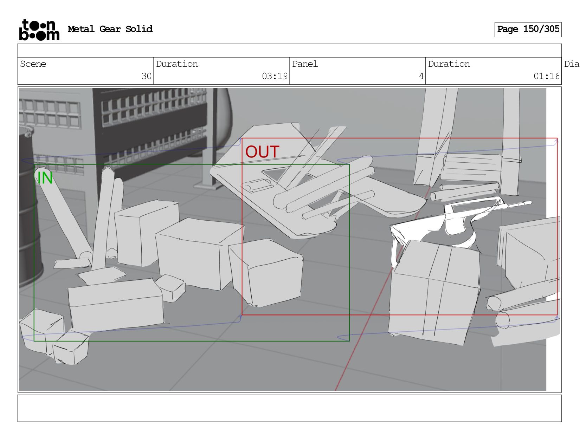580x448 pixels.
Task: Click panel duration value "01:16"
Action: tap(547, 76)
